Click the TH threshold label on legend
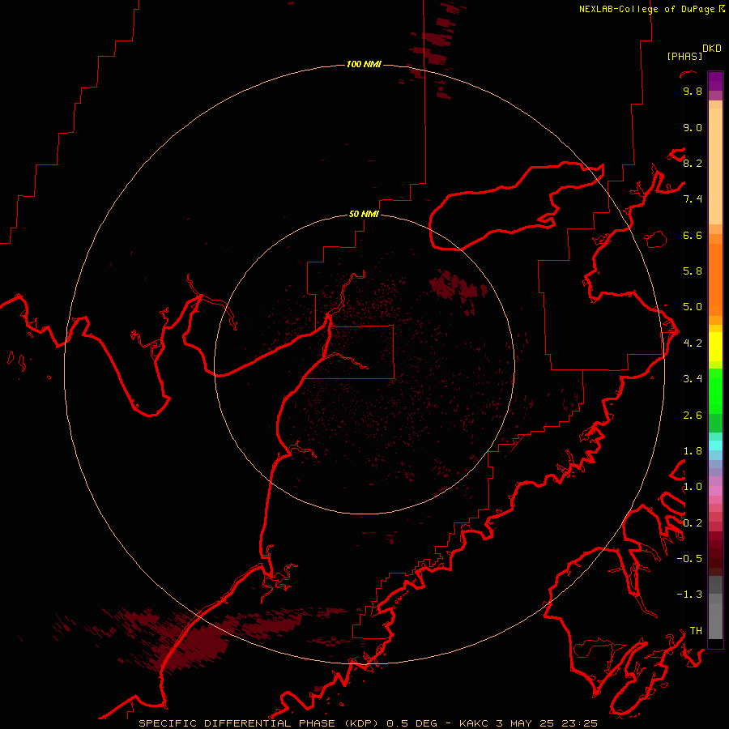Viewport: 729px width, 729px height. coord(696,631)
